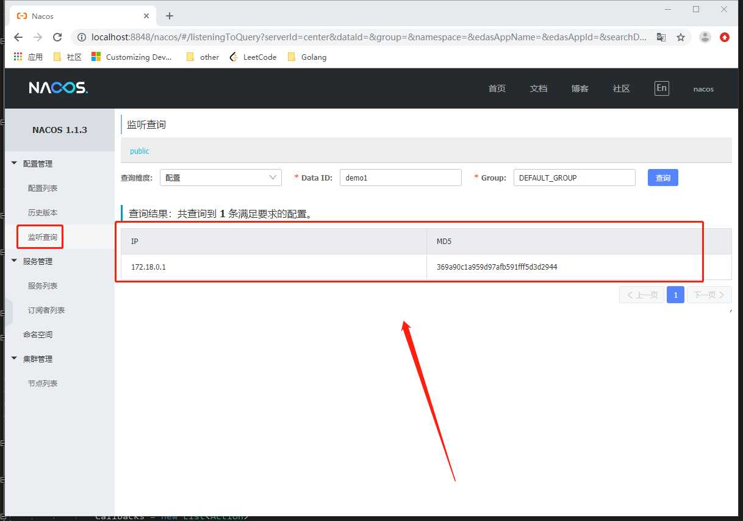
Task: Reload the Nacos page
Action: click(x=57, y=37)
